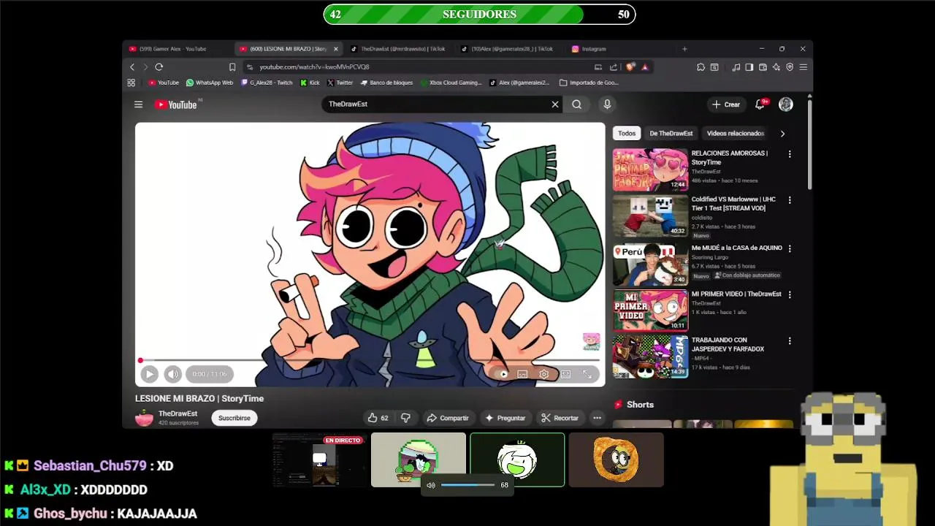The width and height of the screenshot is (935, 526).
Task: Open the Importado de Goo... bookmarks folder
Action: (x=589, y=83)
